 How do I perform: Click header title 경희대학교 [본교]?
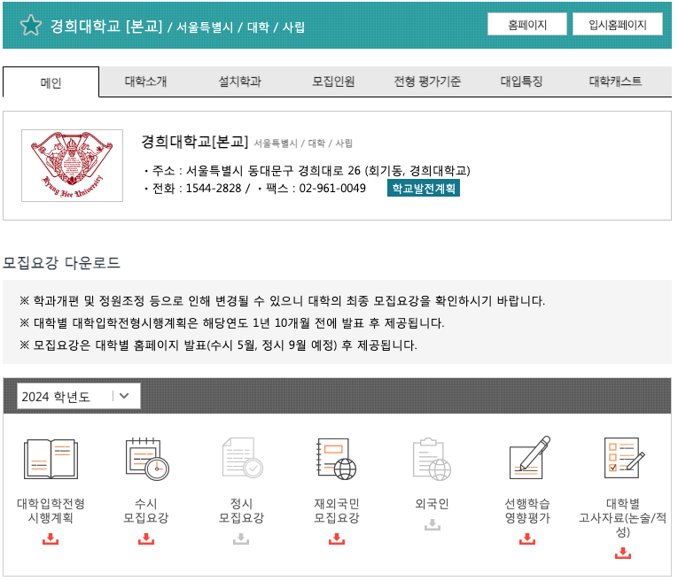tap(106, 26)
